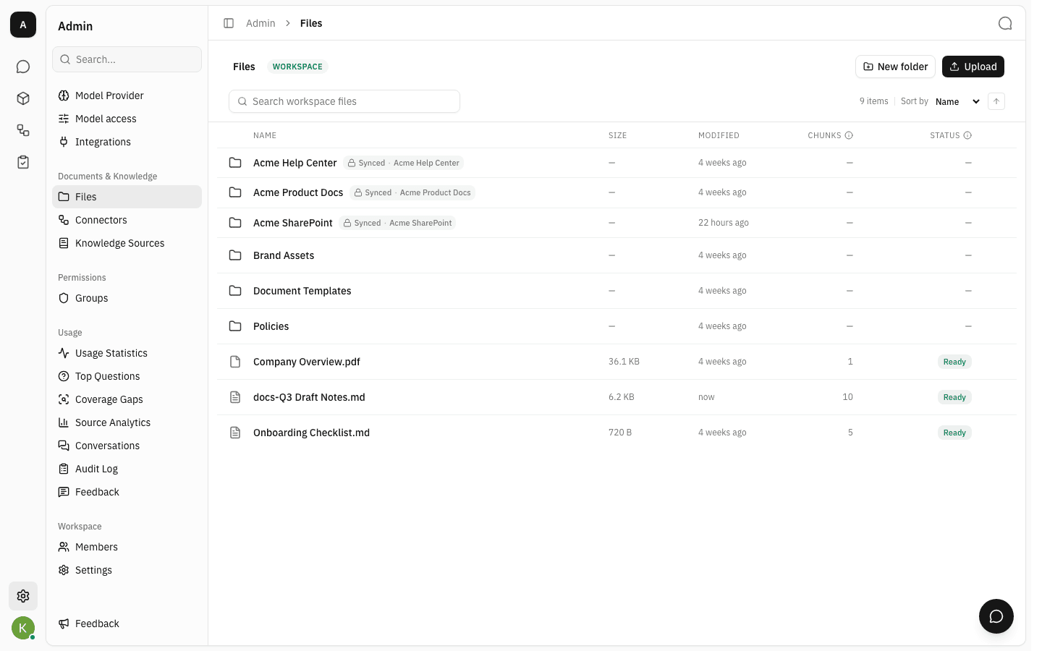1042x651 pixels.
Task: Select Files in the sidebar
Action: click(127, 197)
